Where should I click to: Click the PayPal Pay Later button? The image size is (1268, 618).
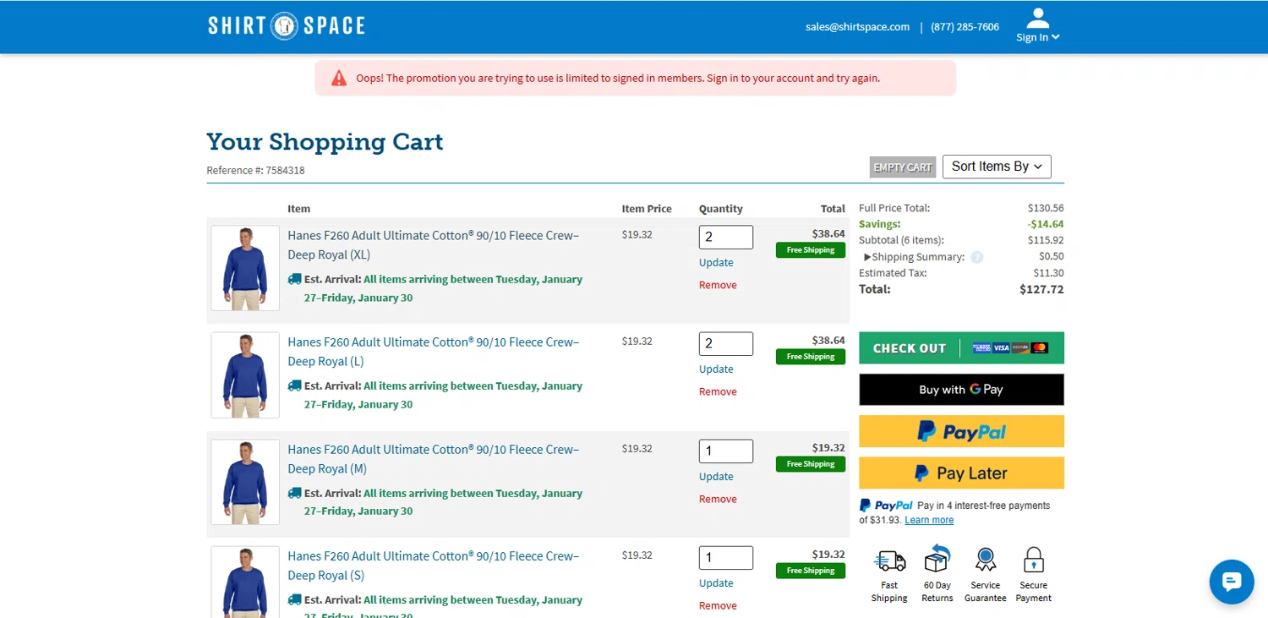point(961,473)
